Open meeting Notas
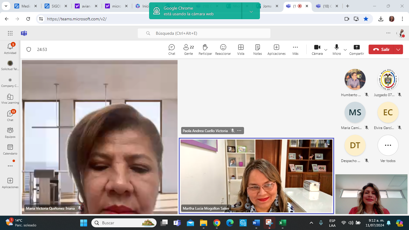This screenshot has width=409, height=230. pos(257,49)
